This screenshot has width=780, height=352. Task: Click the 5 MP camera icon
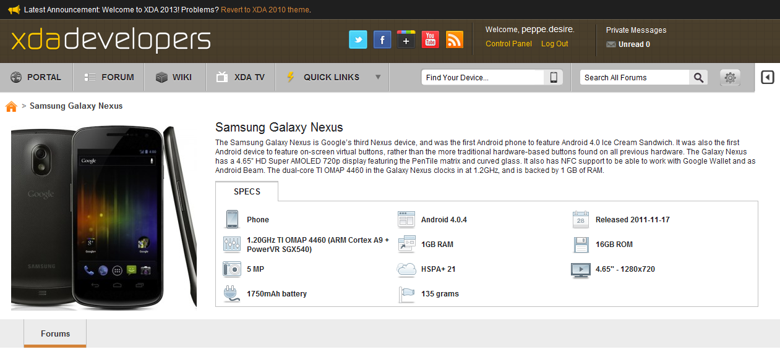click(x=231, y=269)
